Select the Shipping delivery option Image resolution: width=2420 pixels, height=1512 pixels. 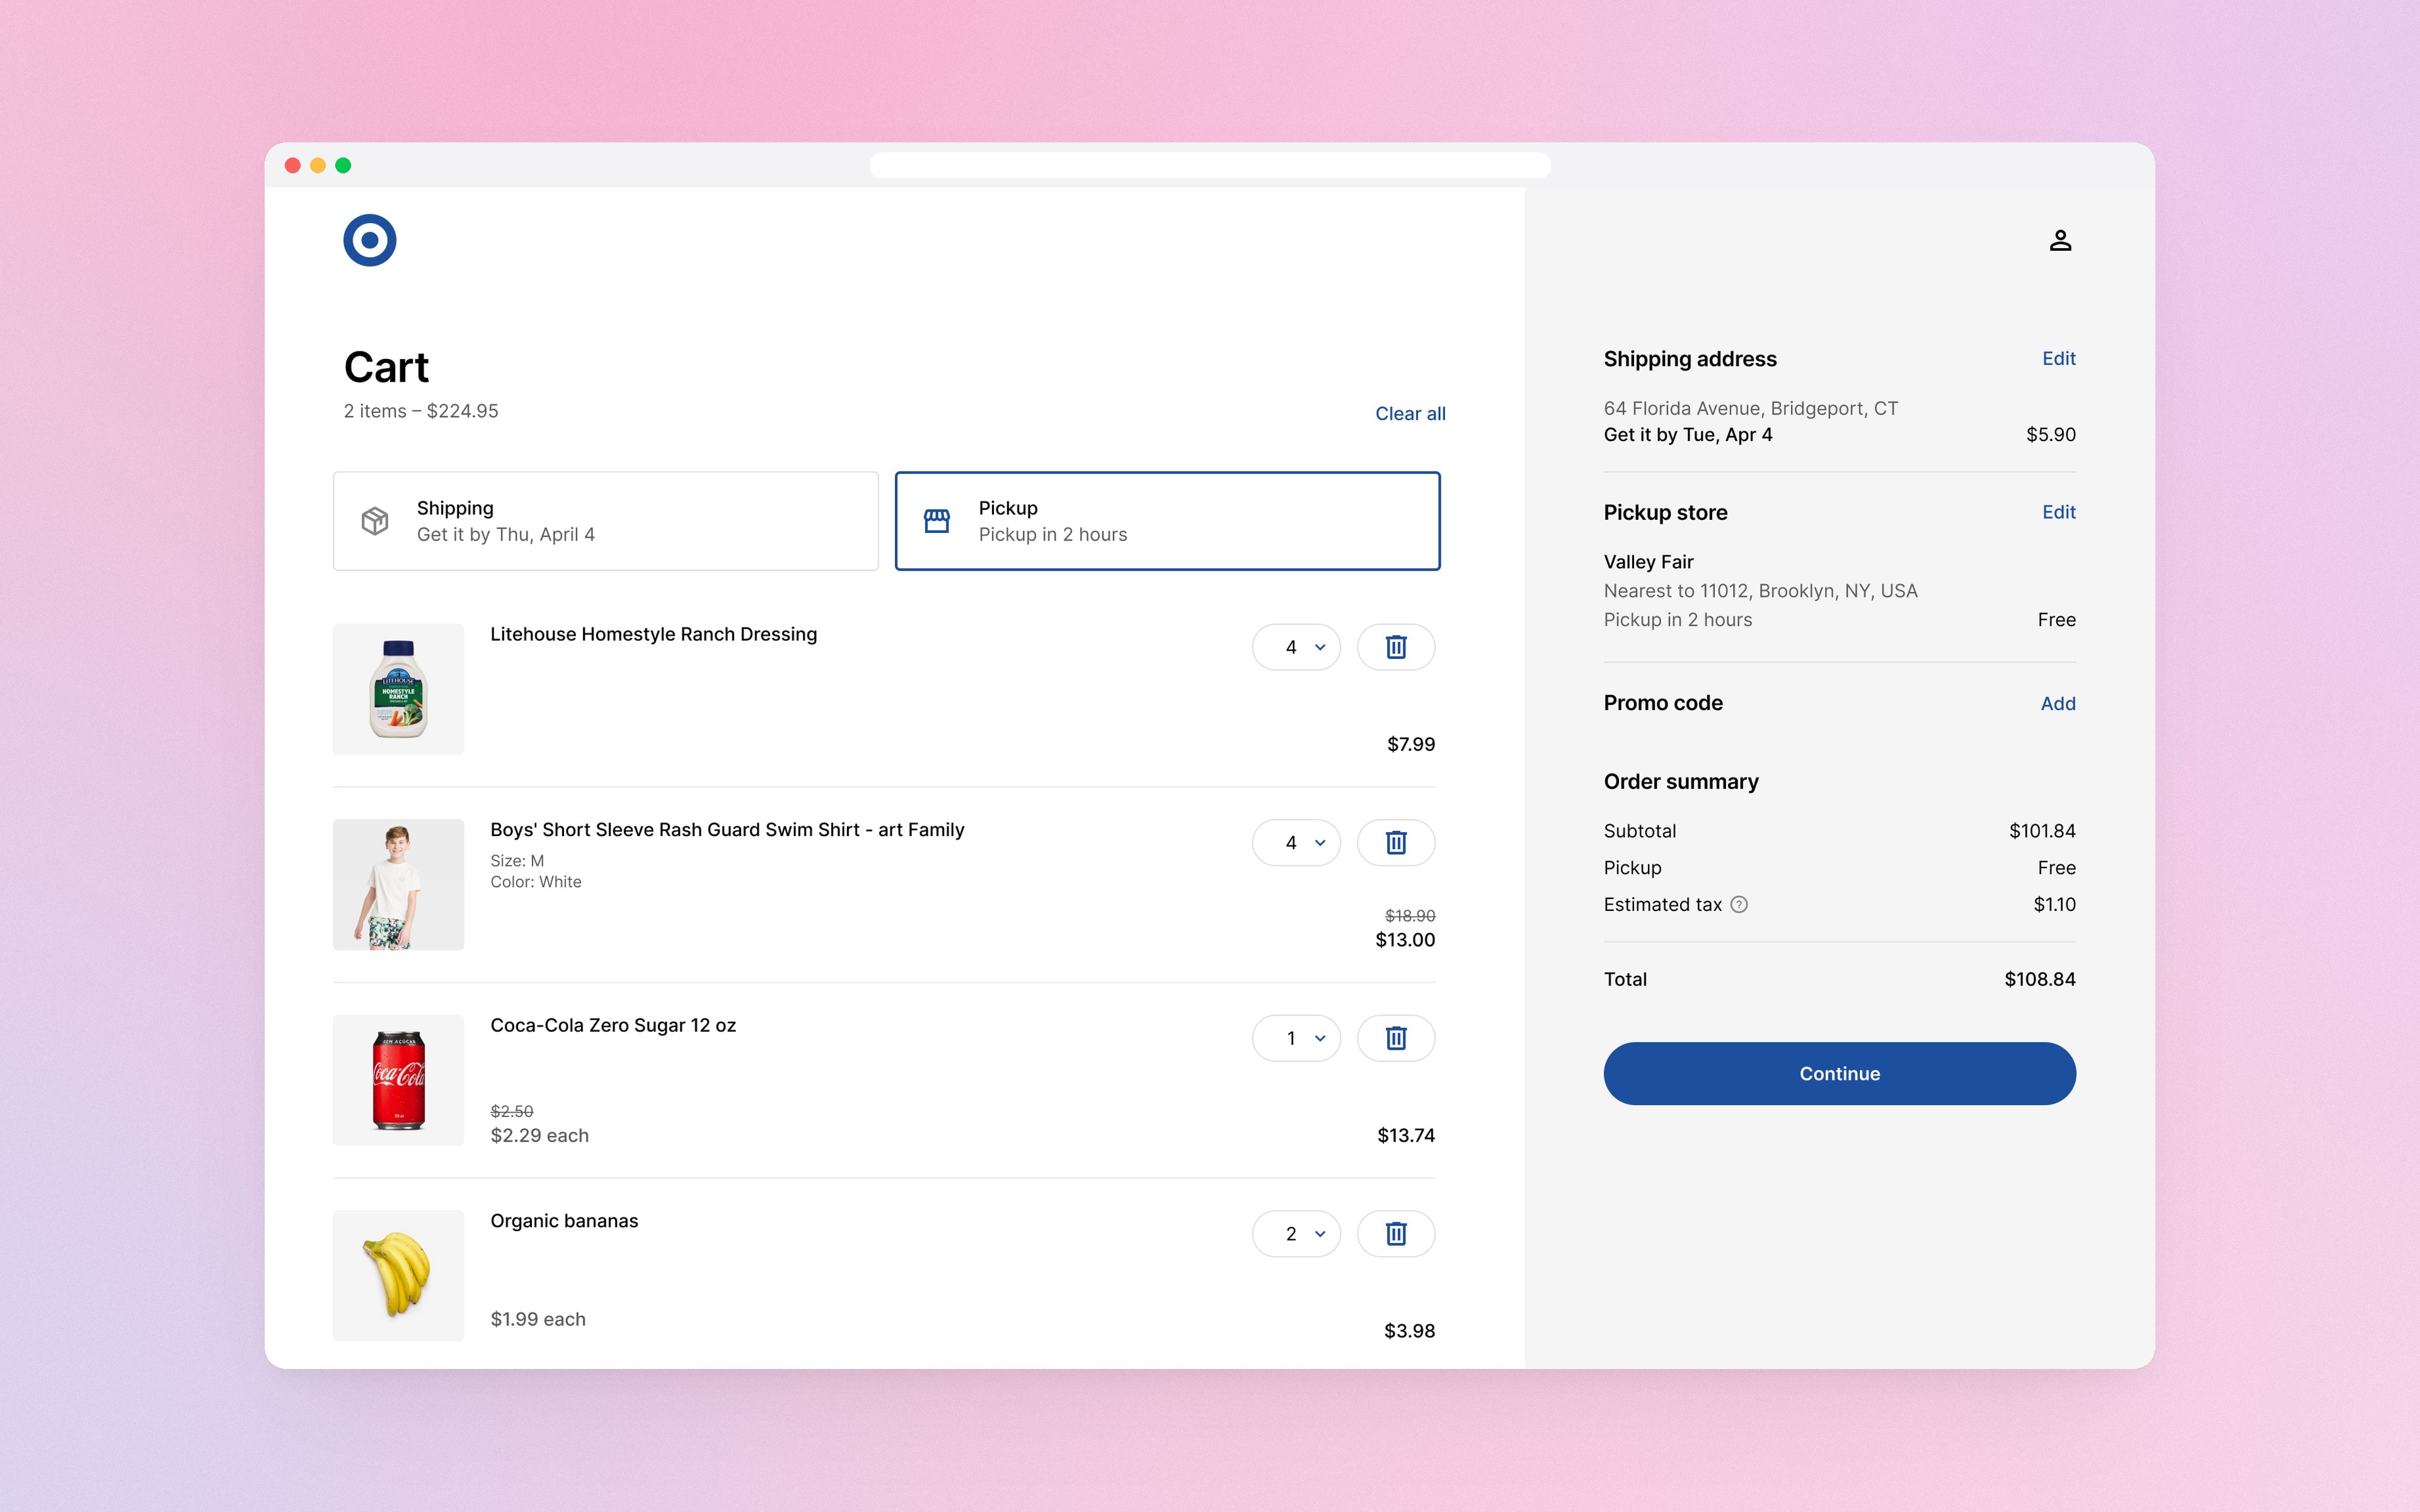pos(605,521)
